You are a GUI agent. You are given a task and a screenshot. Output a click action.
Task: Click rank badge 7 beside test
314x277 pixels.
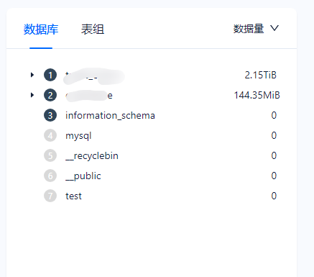coord(50,196)
